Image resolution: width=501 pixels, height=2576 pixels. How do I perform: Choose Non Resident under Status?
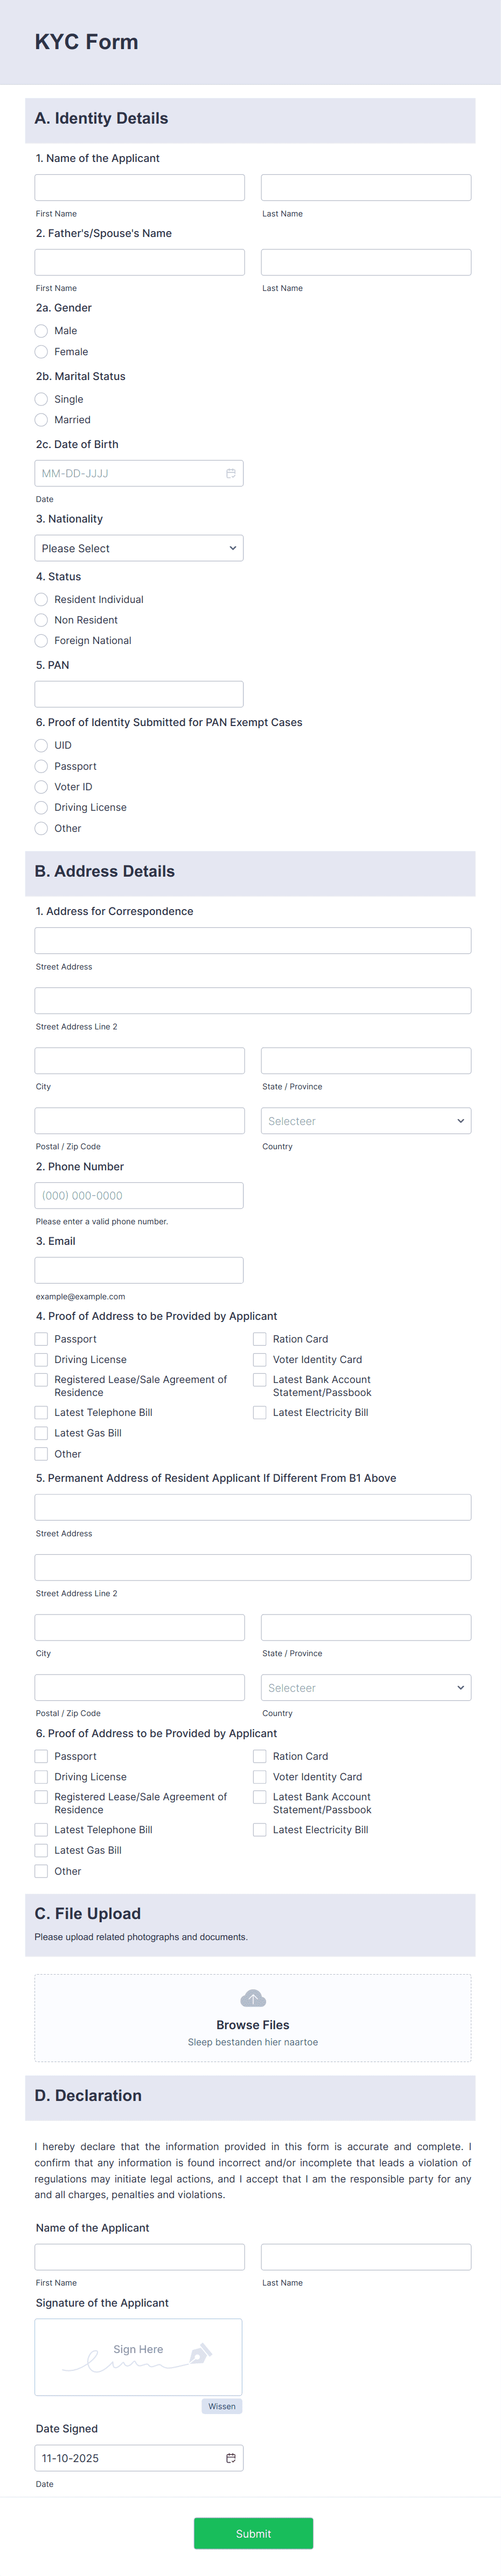pos(41,620)
